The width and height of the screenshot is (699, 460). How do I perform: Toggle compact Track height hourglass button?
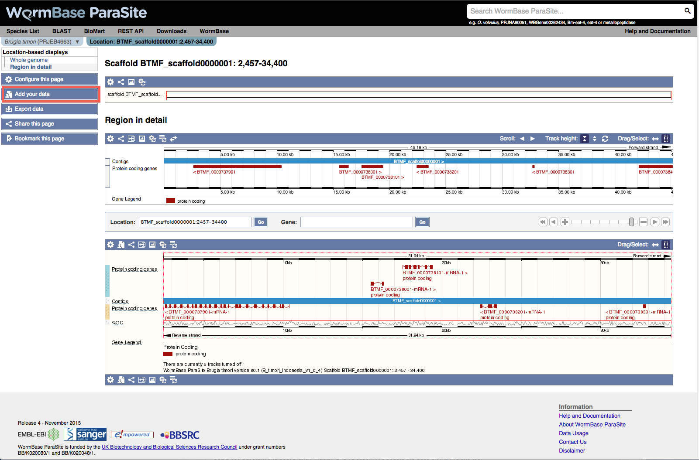585,139
